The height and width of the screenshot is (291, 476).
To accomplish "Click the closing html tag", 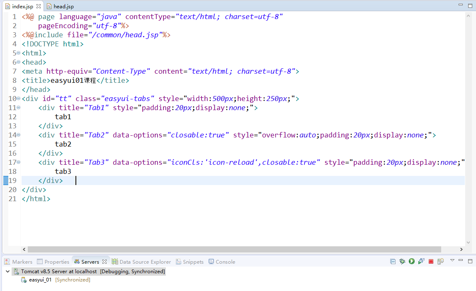I will [x=36, y=199].
